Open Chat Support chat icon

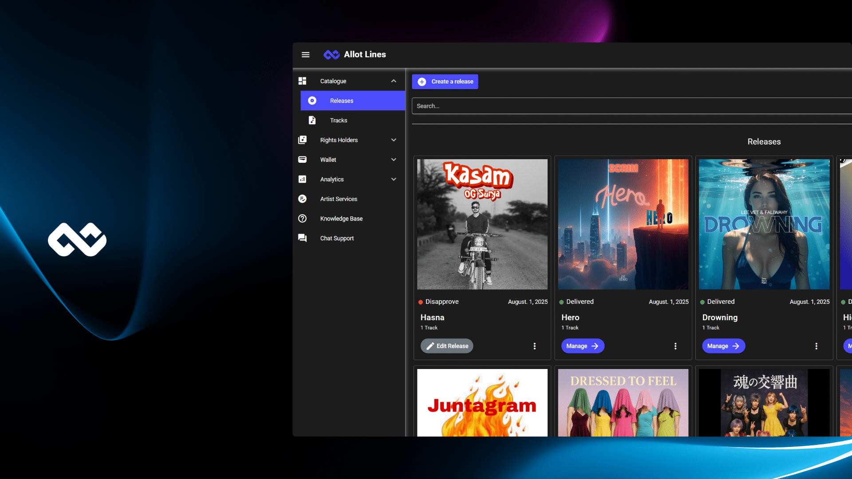coord(302,238)
